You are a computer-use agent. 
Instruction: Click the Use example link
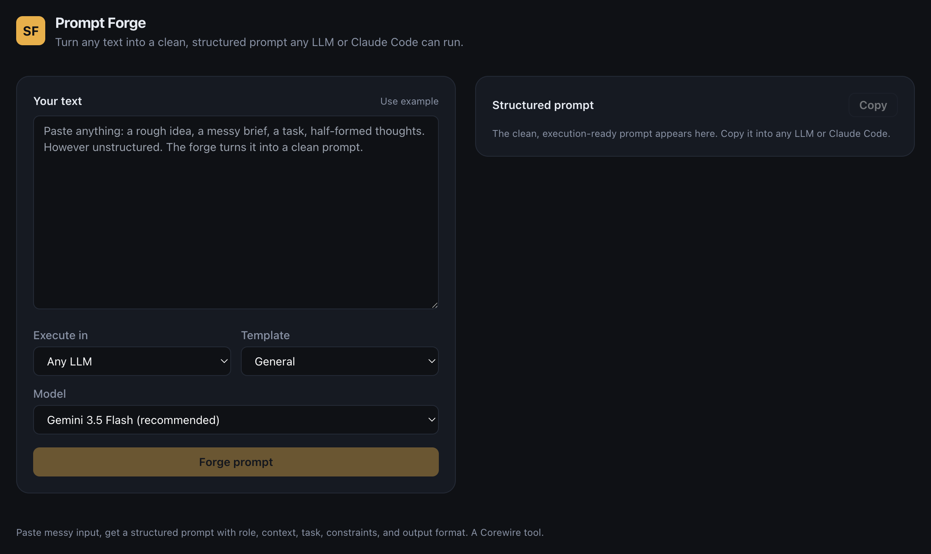pos(409,101)
